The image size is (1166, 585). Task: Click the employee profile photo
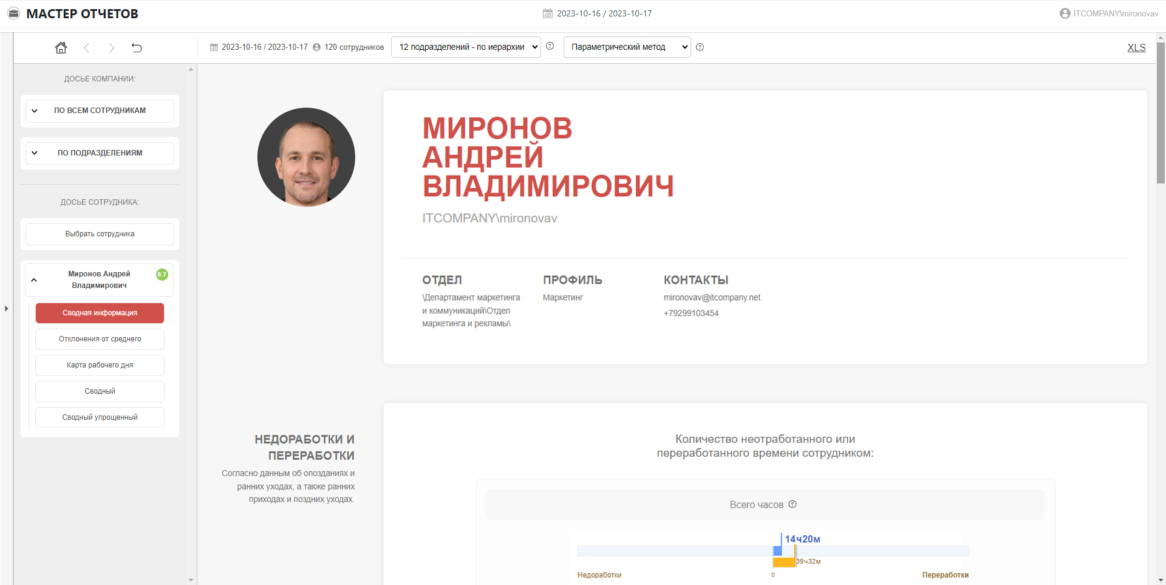click(306, 157)
